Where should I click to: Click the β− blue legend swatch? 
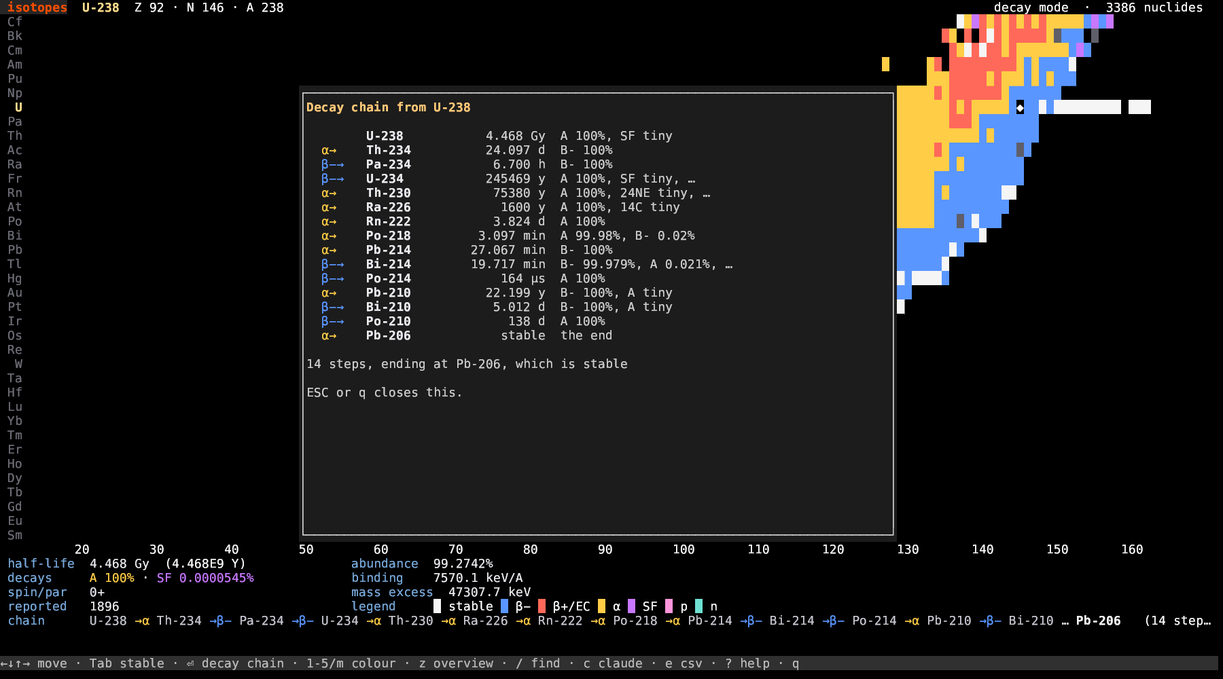point(504,606)
